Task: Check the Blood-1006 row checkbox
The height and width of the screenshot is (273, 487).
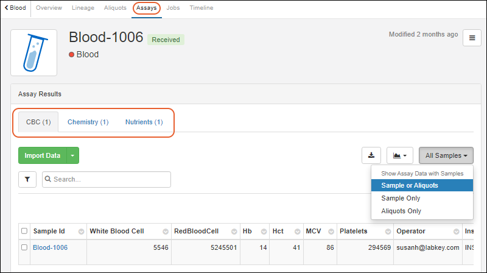Action: [x=24, y=247]
